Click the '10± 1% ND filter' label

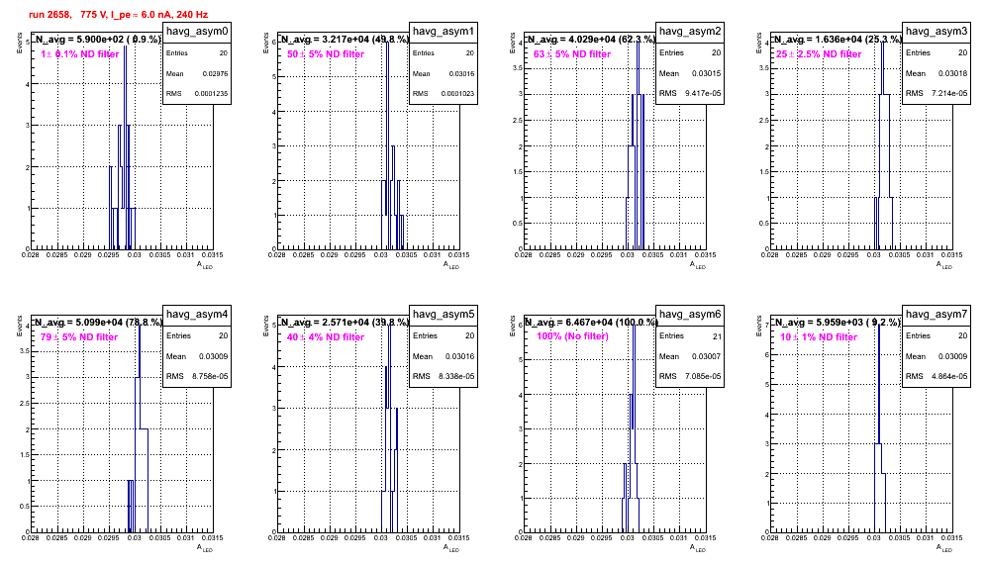click(819, 337)
